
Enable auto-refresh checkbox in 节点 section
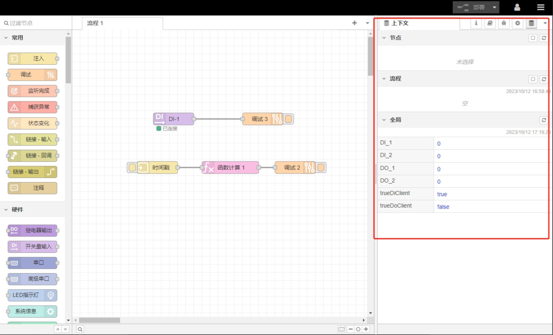pyautogui.click(x=533, y=38)
